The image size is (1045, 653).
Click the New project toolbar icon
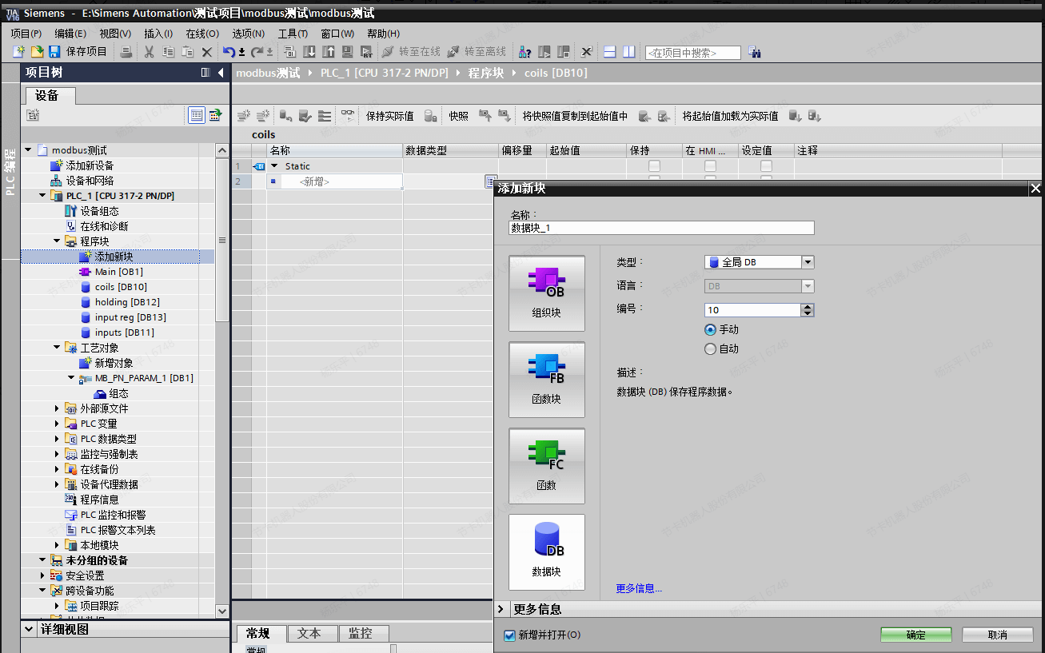click(x=18, y=52)
